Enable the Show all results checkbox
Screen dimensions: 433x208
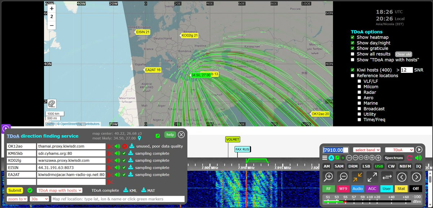[x=353, y=54]
